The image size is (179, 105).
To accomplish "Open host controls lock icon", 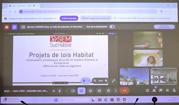I will pos(174,90).
